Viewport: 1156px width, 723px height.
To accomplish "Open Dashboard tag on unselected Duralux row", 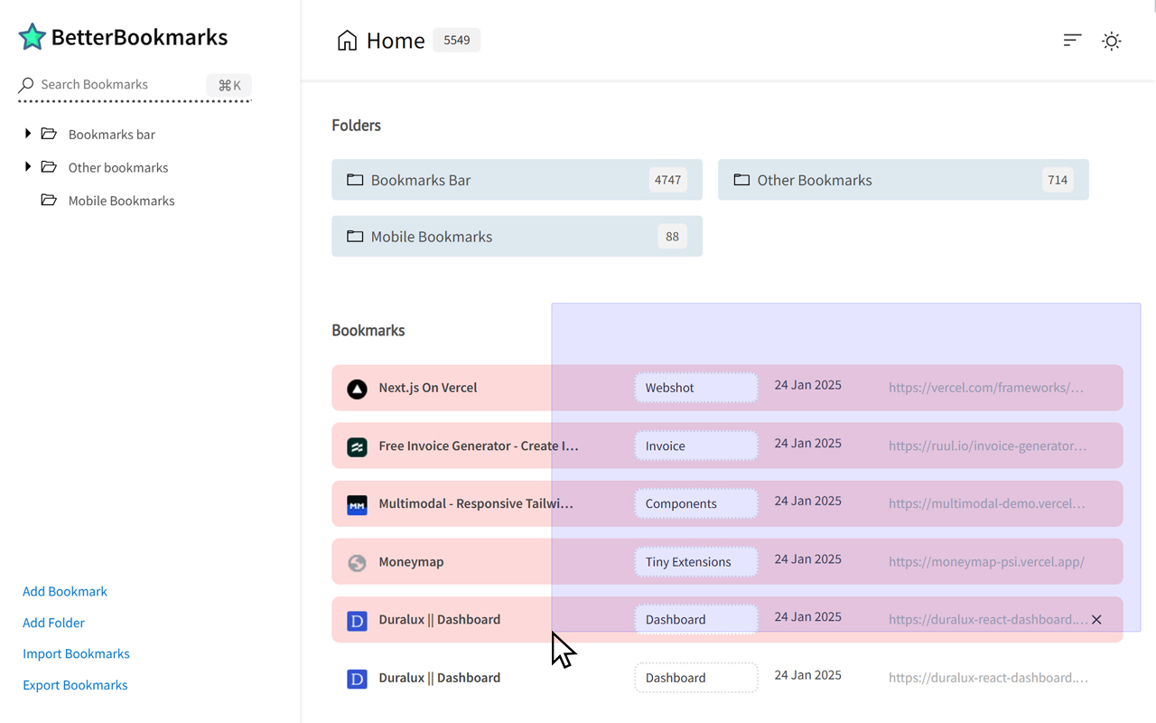I will click(x=696, y=678).
